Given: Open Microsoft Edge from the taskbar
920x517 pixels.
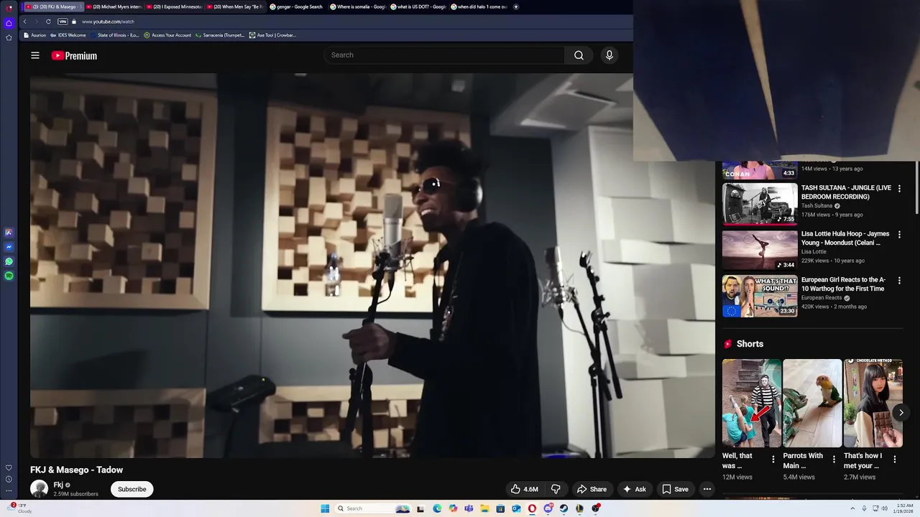Looking at the screenshot, I should pyautogui.click(x=437, y=508).
